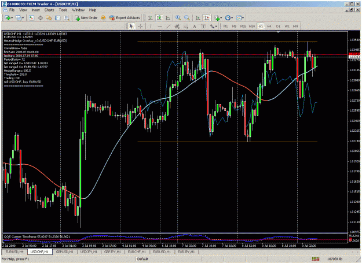Expand the Arrows objects dropdown
The height and width of the screenshot is (263, 362).
pyautogui.click(x=216, y=26)
